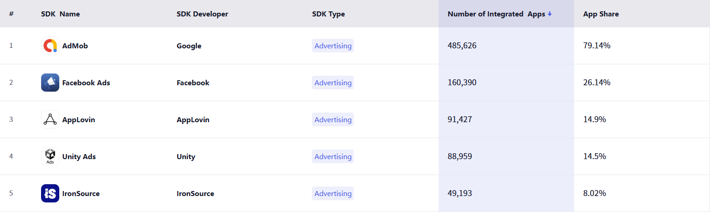
Task: Click the Unity Ads logo icon
Action: tap(50, 156)
